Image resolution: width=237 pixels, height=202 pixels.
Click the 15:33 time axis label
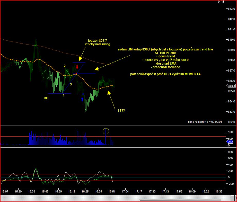tap(31, 191)
